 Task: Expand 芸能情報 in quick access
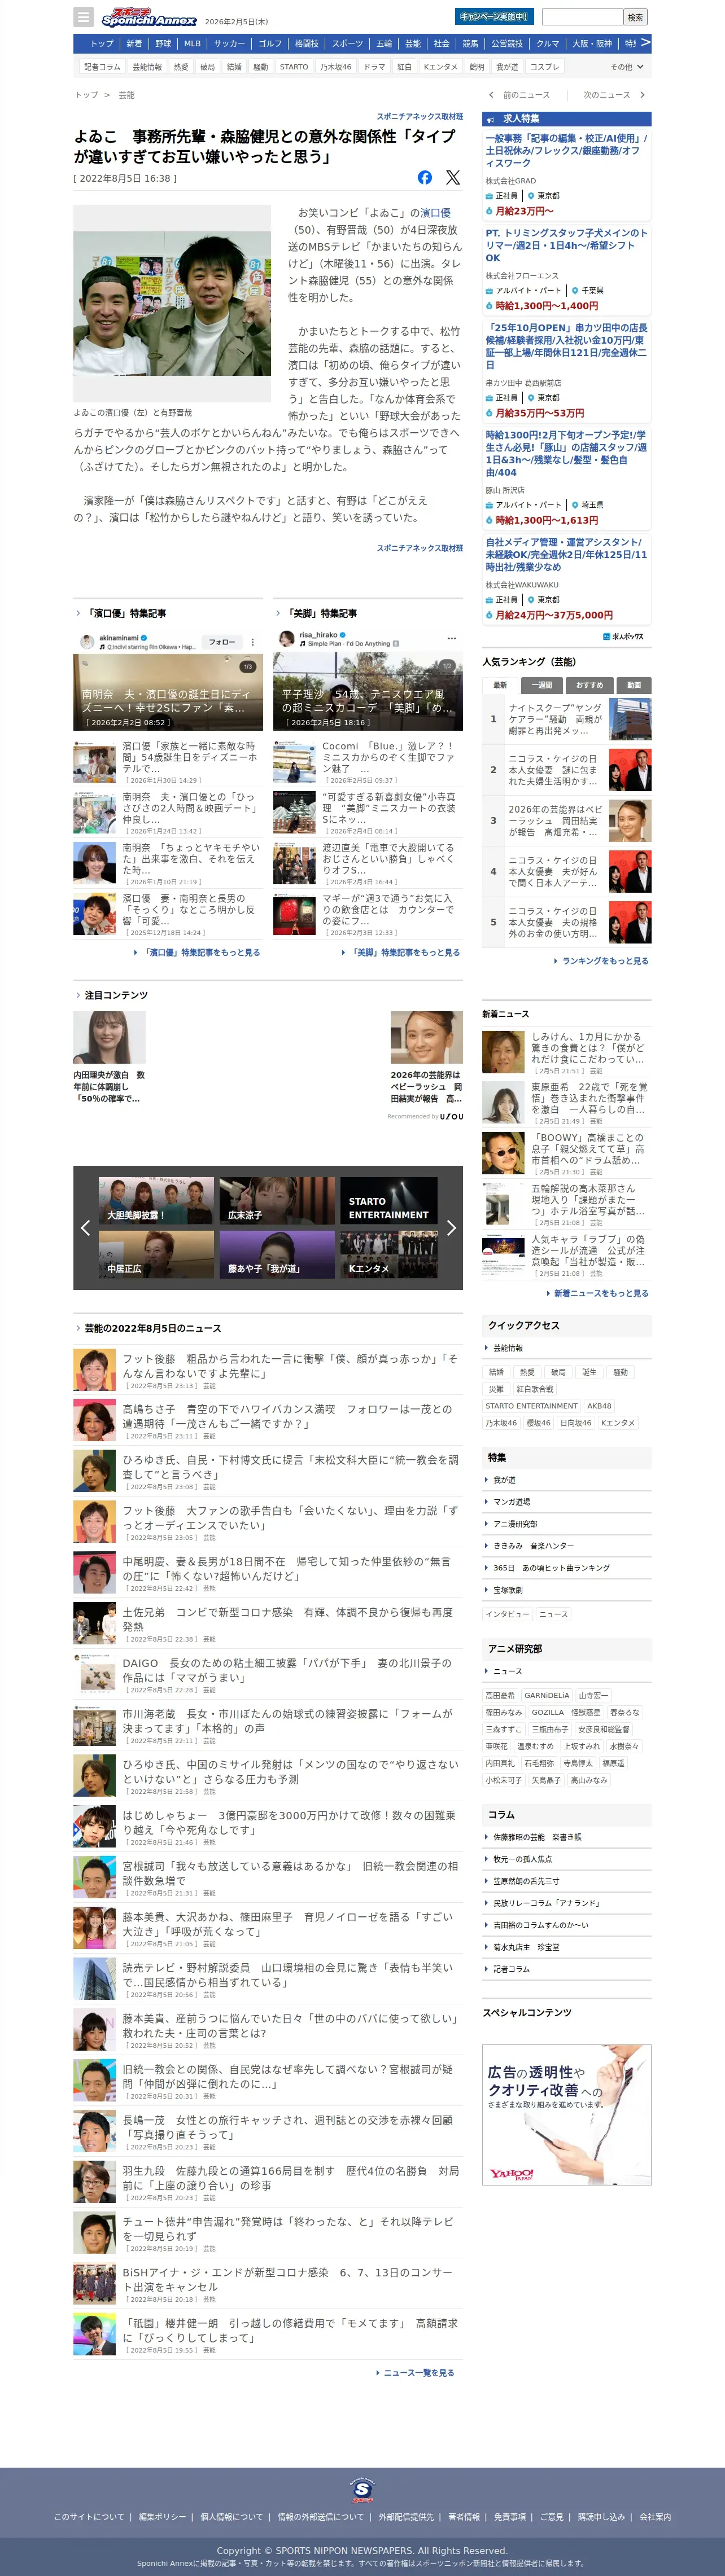(566, 1348)
